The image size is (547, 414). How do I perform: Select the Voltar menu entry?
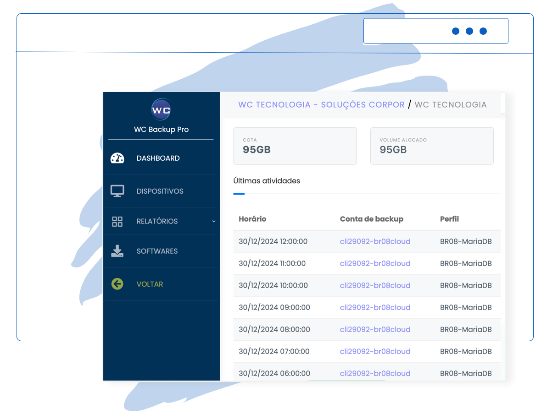150,284
